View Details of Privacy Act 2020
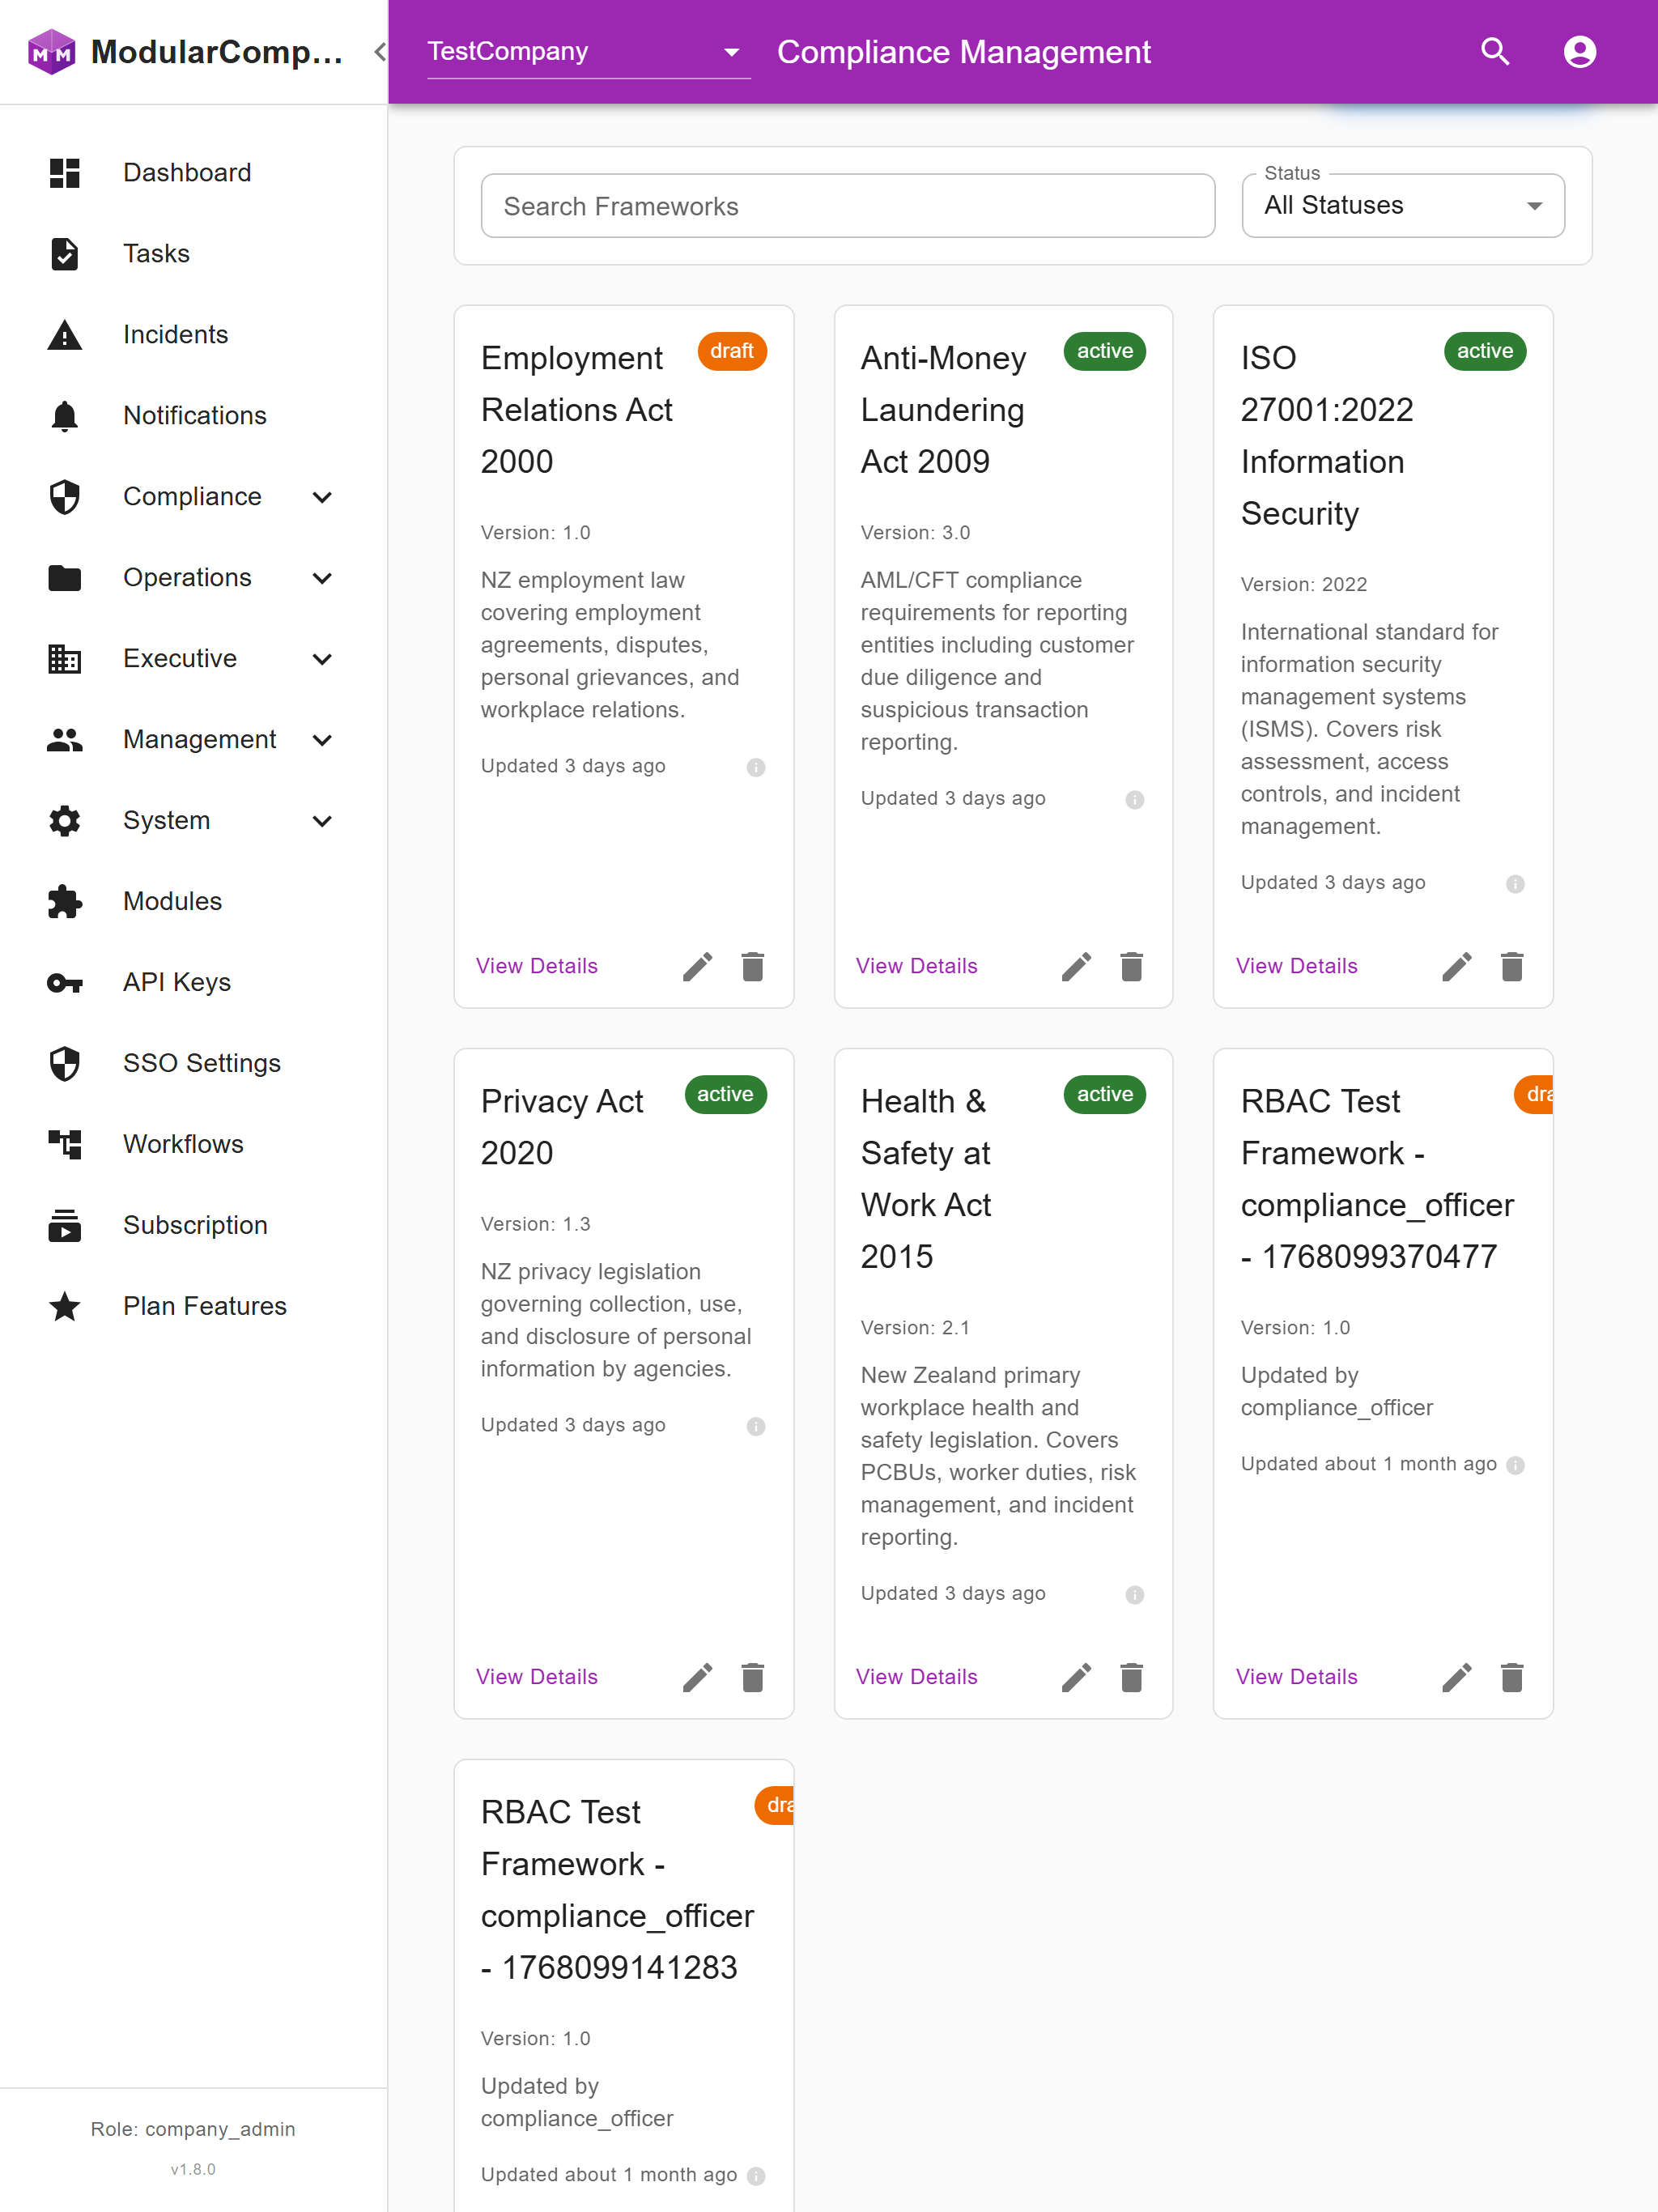The height and width of the screenshot is (2212, 1658). tap(537, 1677)
